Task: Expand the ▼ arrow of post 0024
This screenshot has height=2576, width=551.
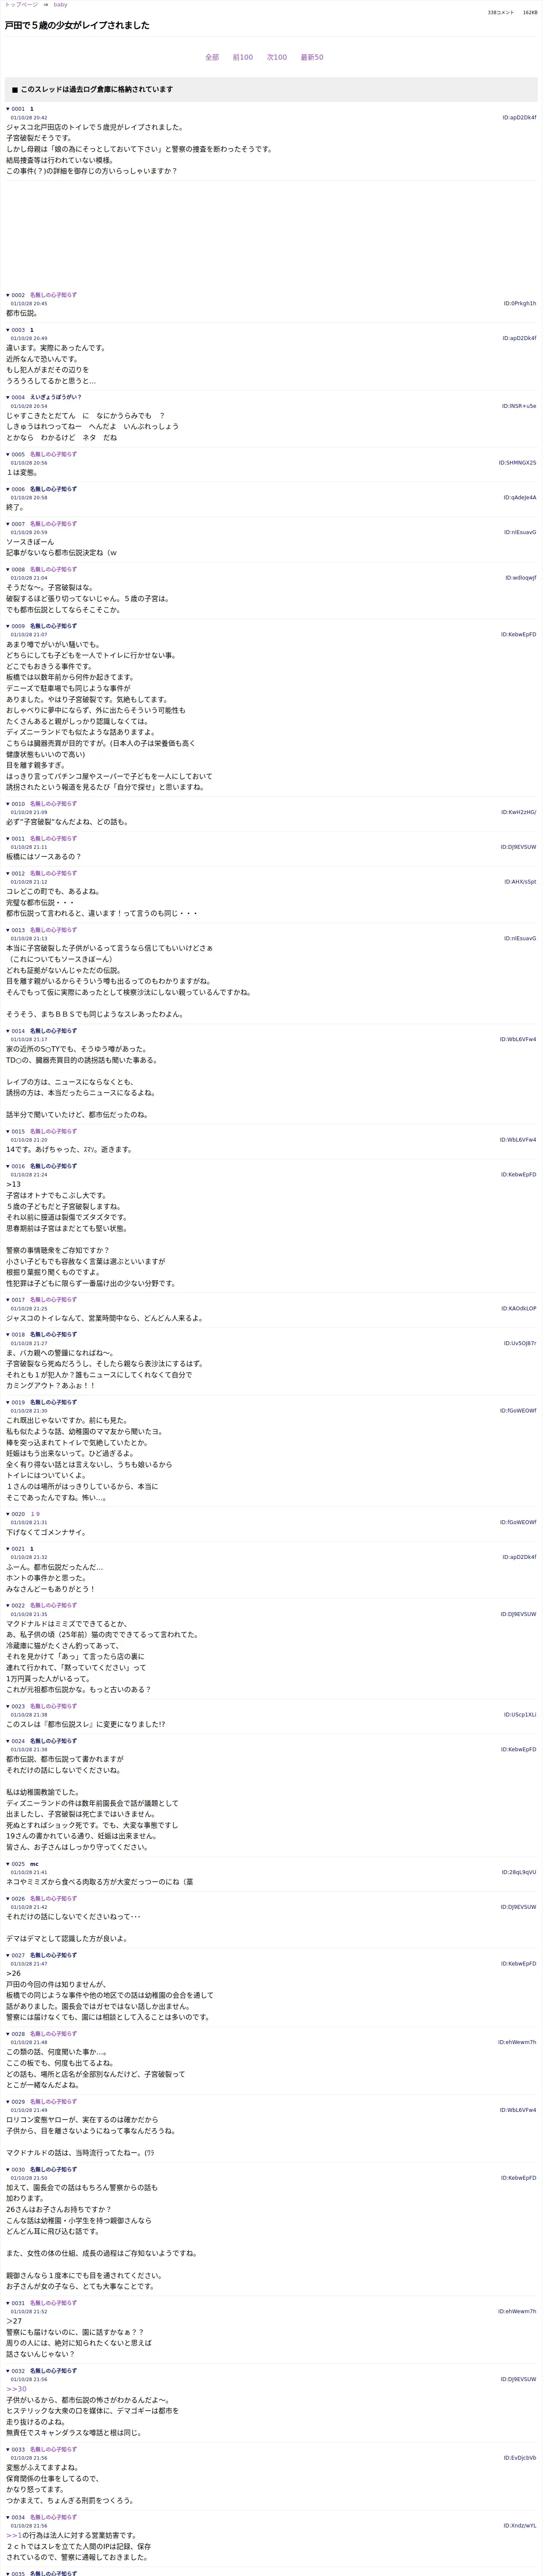Action: (8, 1741)
